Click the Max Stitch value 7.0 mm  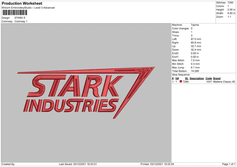point(195,60)
